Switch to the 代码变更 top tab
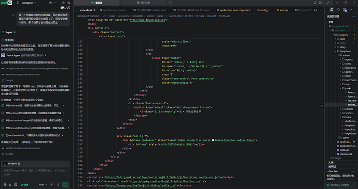 click(x=143, y=3)
